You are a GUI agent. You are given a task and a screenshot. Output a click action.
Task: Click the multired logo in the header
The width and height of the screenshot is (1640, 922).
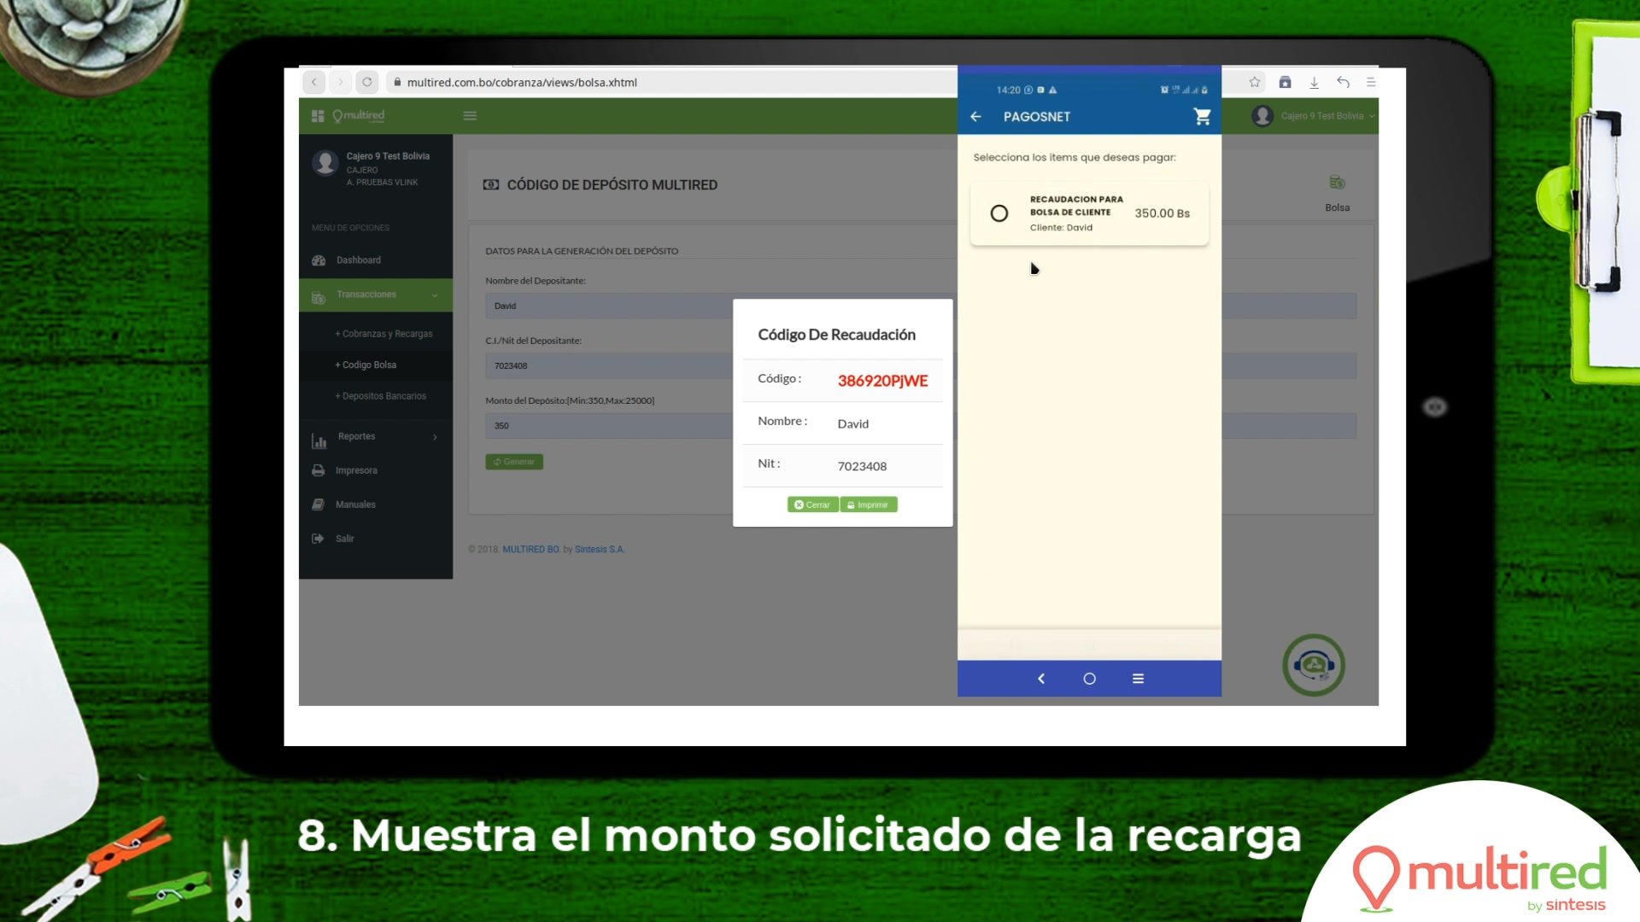359,116
